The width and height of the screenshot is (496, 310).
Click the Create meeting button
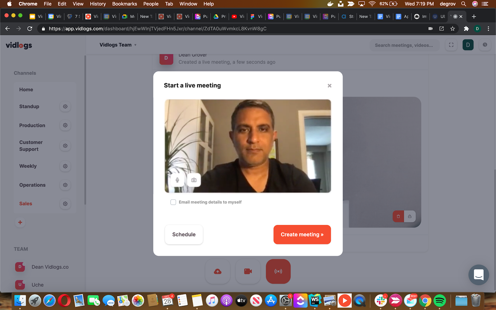pyautogui.click(x=302, y=235)
